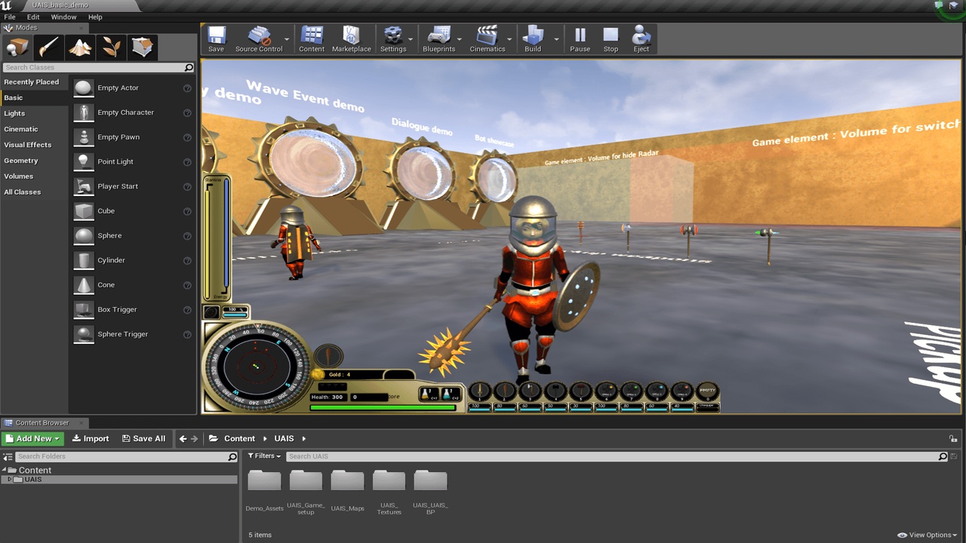Screen dimensions: 966x543
Task: Select the Foliage mode icon
Action: point(112,48)
